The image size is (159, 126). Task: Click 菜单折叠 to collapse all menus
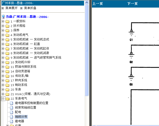pyautogui.click(x=30, y=8)
